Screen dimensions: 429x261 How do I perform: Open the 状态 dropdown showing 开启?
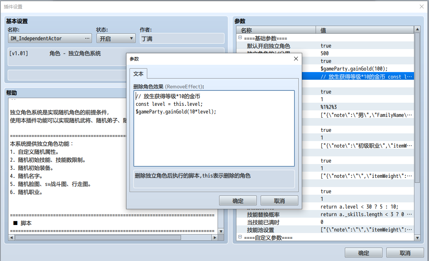pos(116,38)
